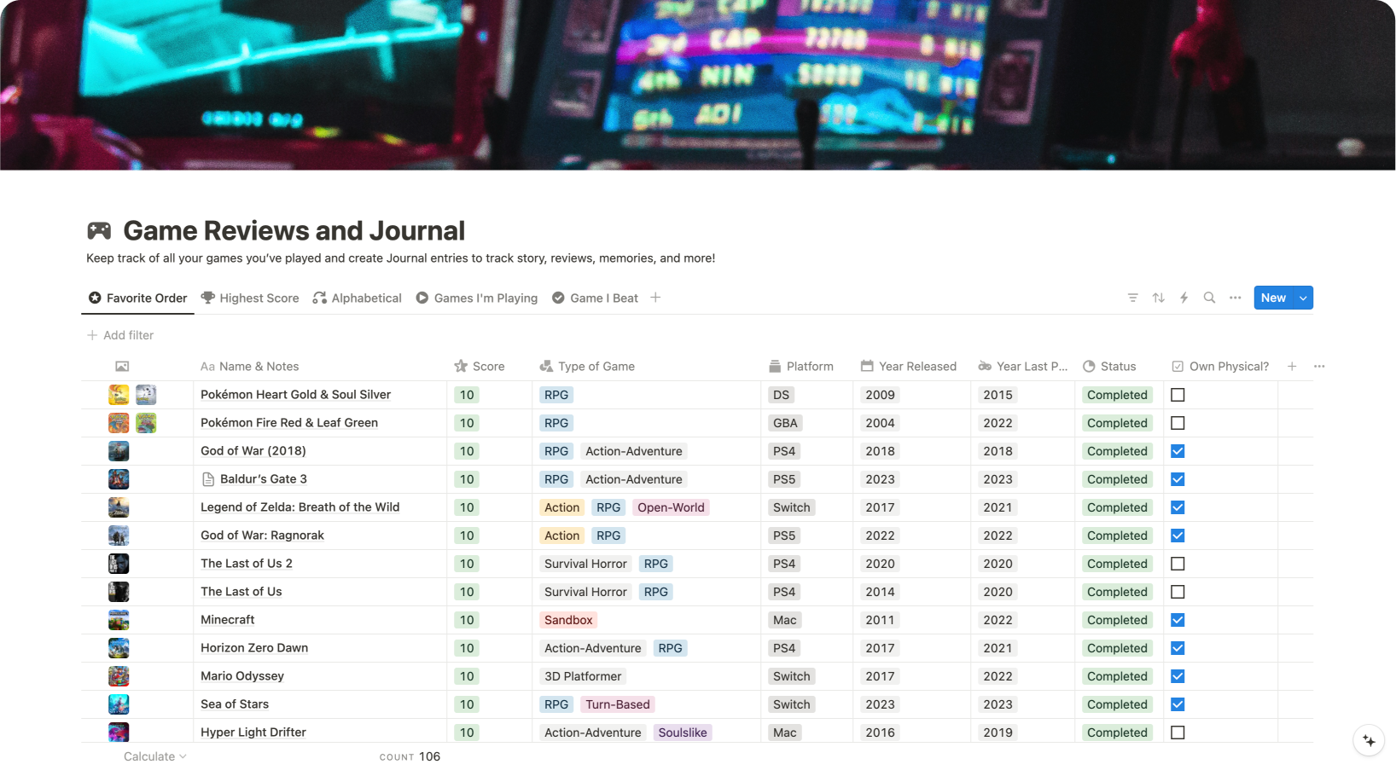Open The Last of Us entry
This screenshot has height=776, width=1396.
241,592
